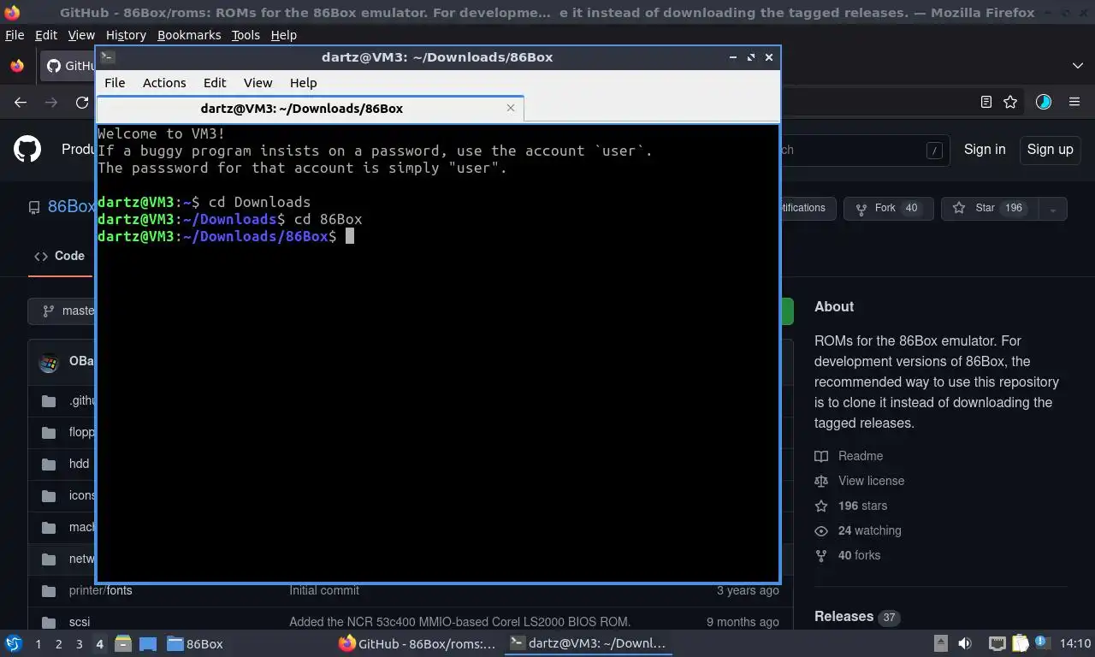Open the terminal File menu
Screen dimensions: 1095x657
pos(115,83)
